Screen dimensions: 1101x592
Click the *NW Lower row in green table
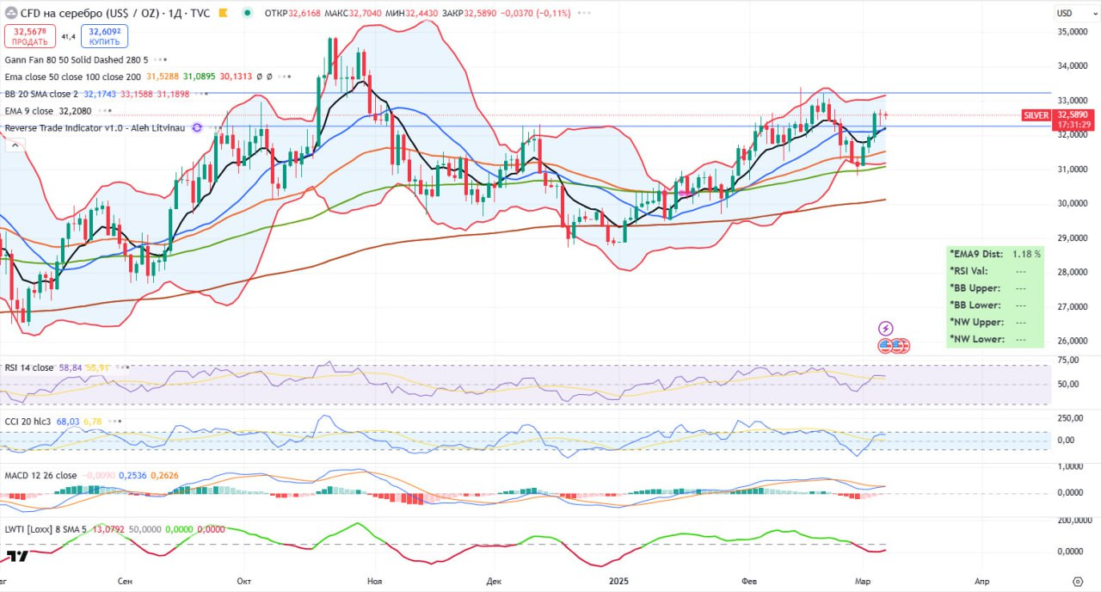coord(995,339)
